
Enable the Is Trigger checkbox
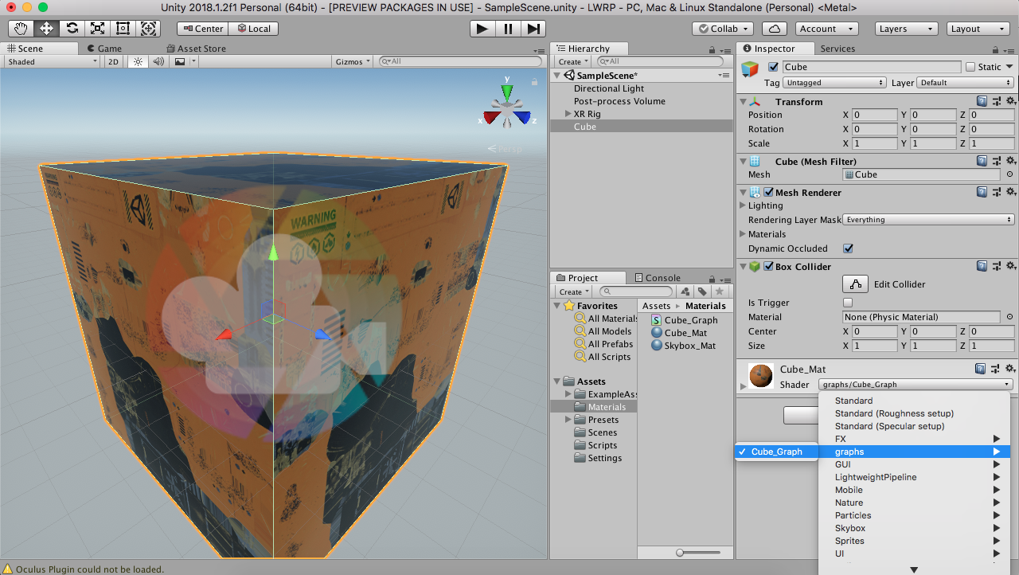tap(848, 303)
